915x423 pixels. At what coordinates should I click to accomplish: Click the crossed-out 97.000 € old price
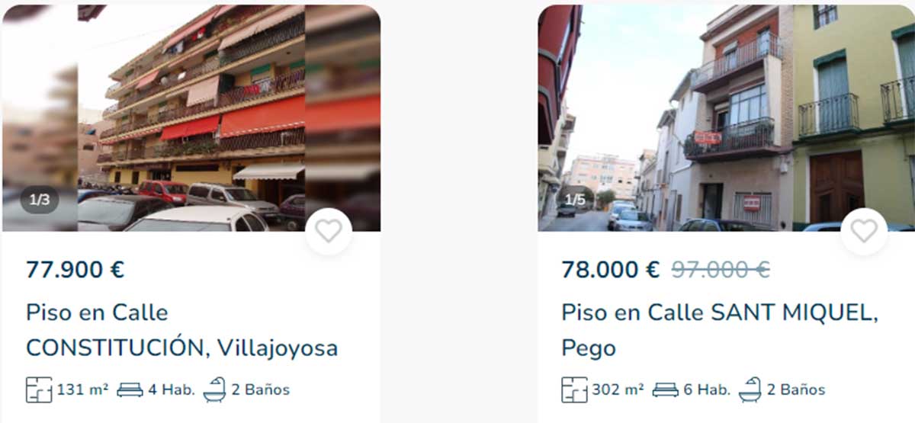click(721, 270)
